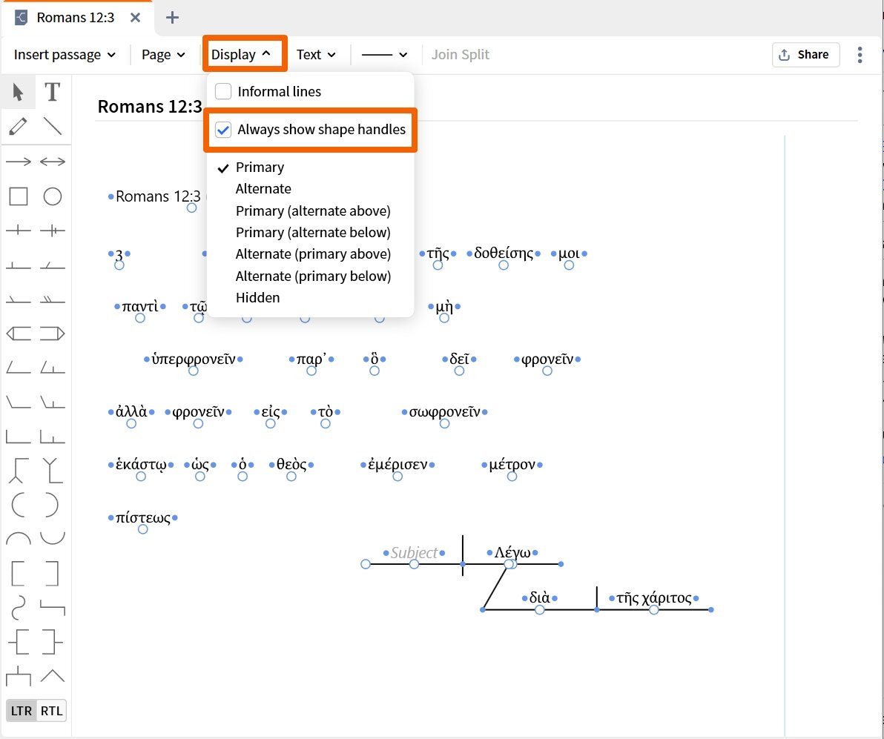Open the Page dropdown menu
The width and height of the screenshot is (884, 739).
[x=163, y=55]
